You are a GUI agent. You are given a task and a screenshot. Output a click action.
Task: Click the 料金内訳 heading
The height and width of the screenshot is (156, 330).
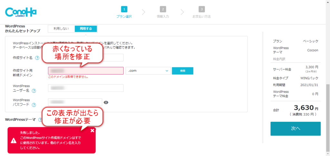279,59
